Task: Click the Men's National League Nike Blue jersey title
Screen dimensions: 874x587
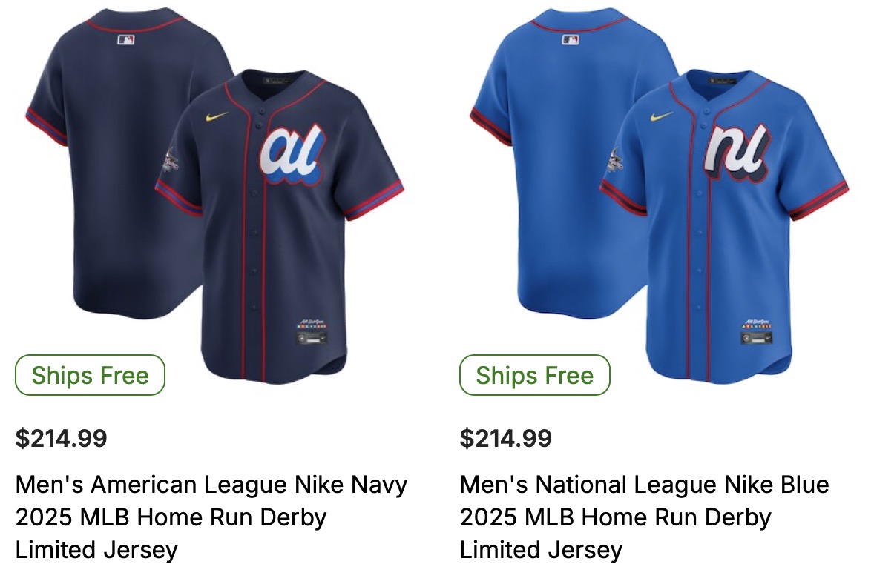Action: pyautogui.click(x=644, y=517)
